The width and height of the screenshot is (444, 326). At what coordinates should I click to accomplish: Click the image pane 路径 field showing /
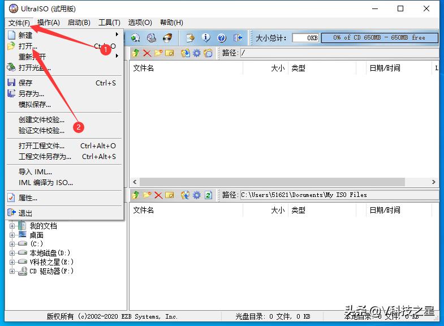(339, 53)
